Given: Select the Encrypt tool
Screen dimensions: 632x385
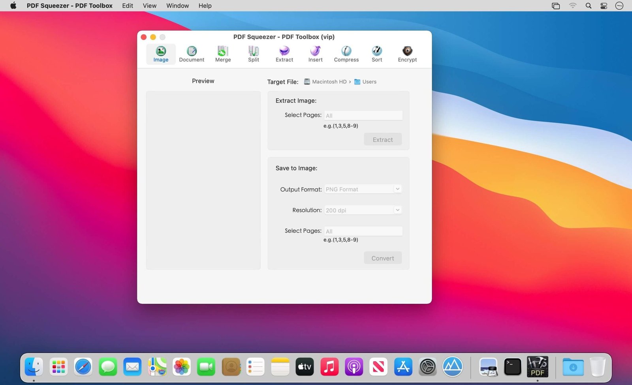Looking at the screenshot, I should point(407,54).
